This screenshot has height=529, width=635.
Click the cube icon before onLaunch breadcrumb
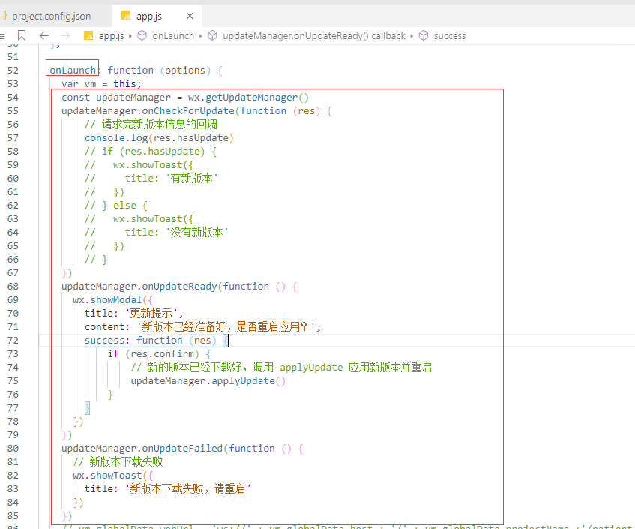pyautogui.click(x=142, y=36)
